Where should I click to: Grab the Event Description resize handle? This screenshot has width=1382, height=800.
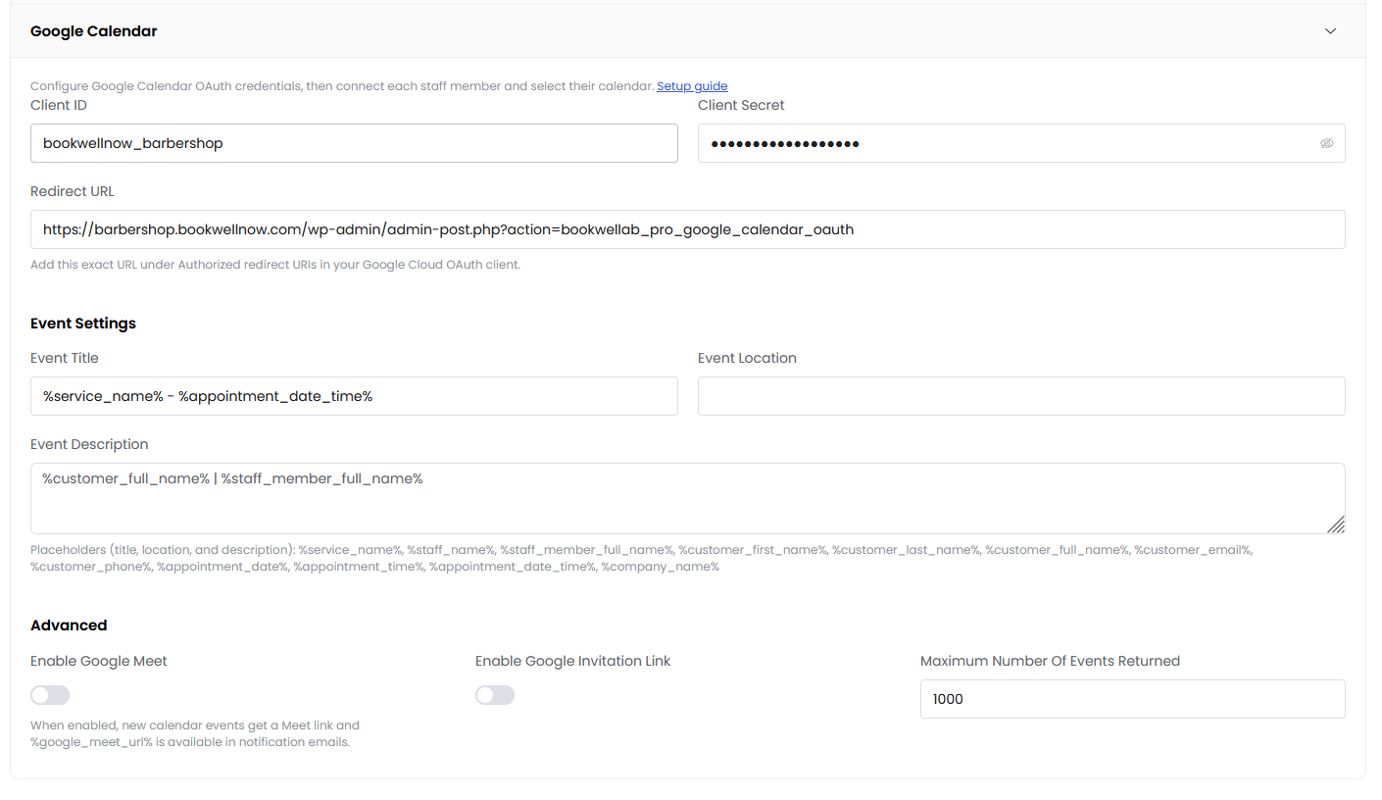1336,525
